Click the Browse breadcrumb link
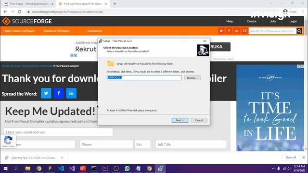 point(15,66)
